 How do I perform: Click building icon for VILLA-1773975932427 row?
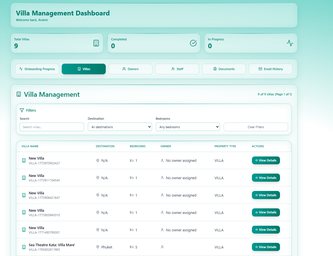coord(24,160)
